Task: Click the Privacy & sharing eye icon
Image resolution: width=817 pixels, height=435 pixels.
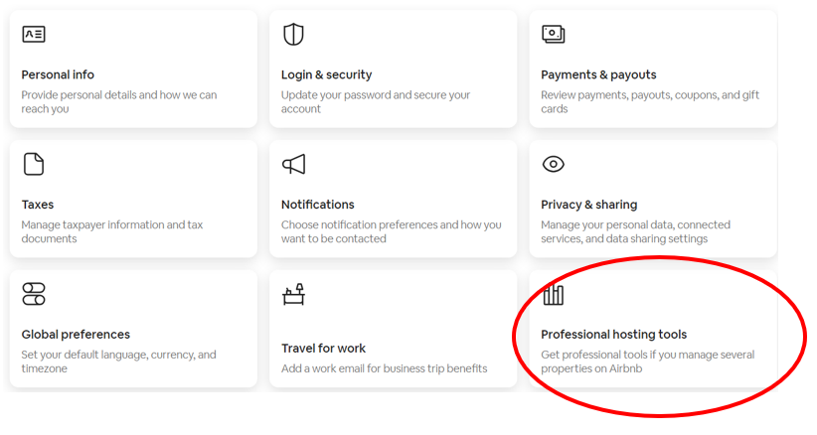Action: (553, 164)
